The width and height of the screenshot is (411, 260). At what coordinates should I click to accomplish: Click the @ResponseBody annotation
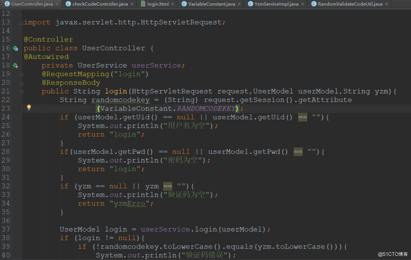tap(71, 83)
